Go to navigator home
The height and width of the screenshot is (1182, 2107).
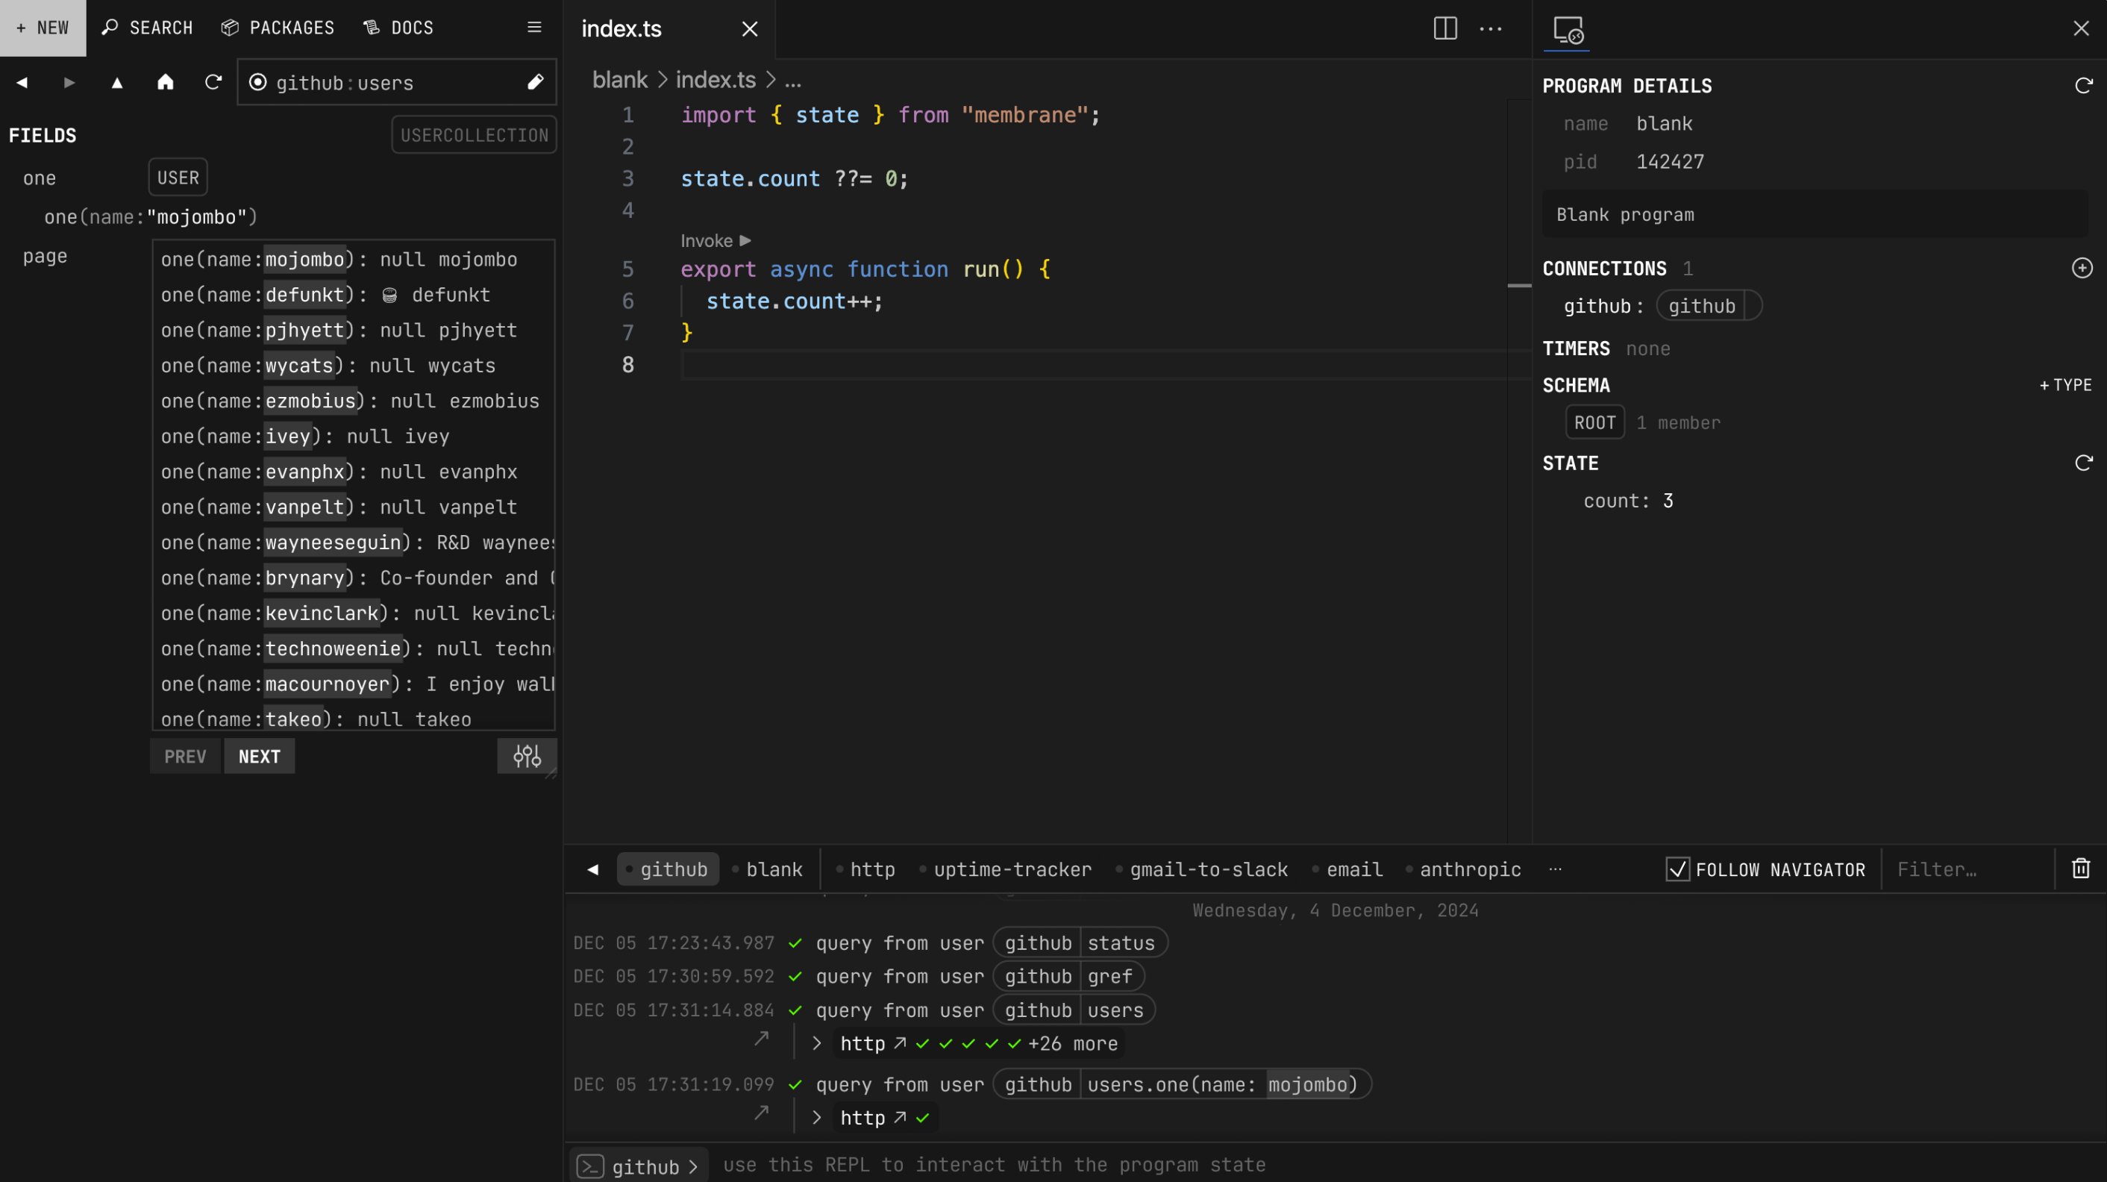tap(165, 83)
